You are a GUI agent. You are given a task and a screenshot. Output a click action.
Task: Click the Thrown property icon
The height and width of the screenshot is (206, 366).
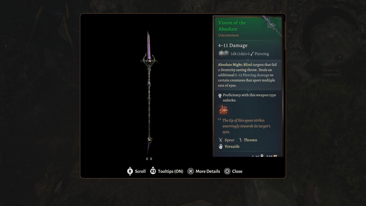click(x=240, y=140)
